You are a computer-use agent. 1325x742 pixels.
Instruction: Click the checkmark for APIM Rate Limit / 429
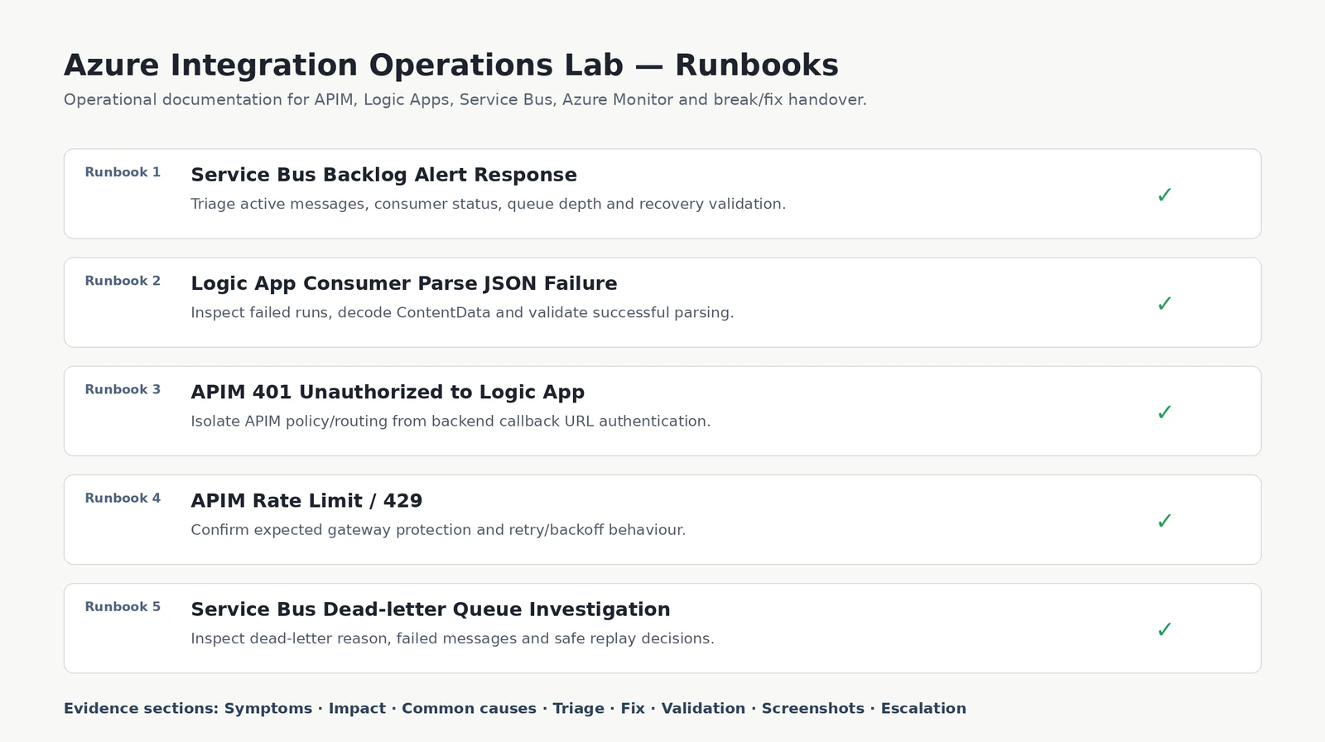[x=1164, y=520]
